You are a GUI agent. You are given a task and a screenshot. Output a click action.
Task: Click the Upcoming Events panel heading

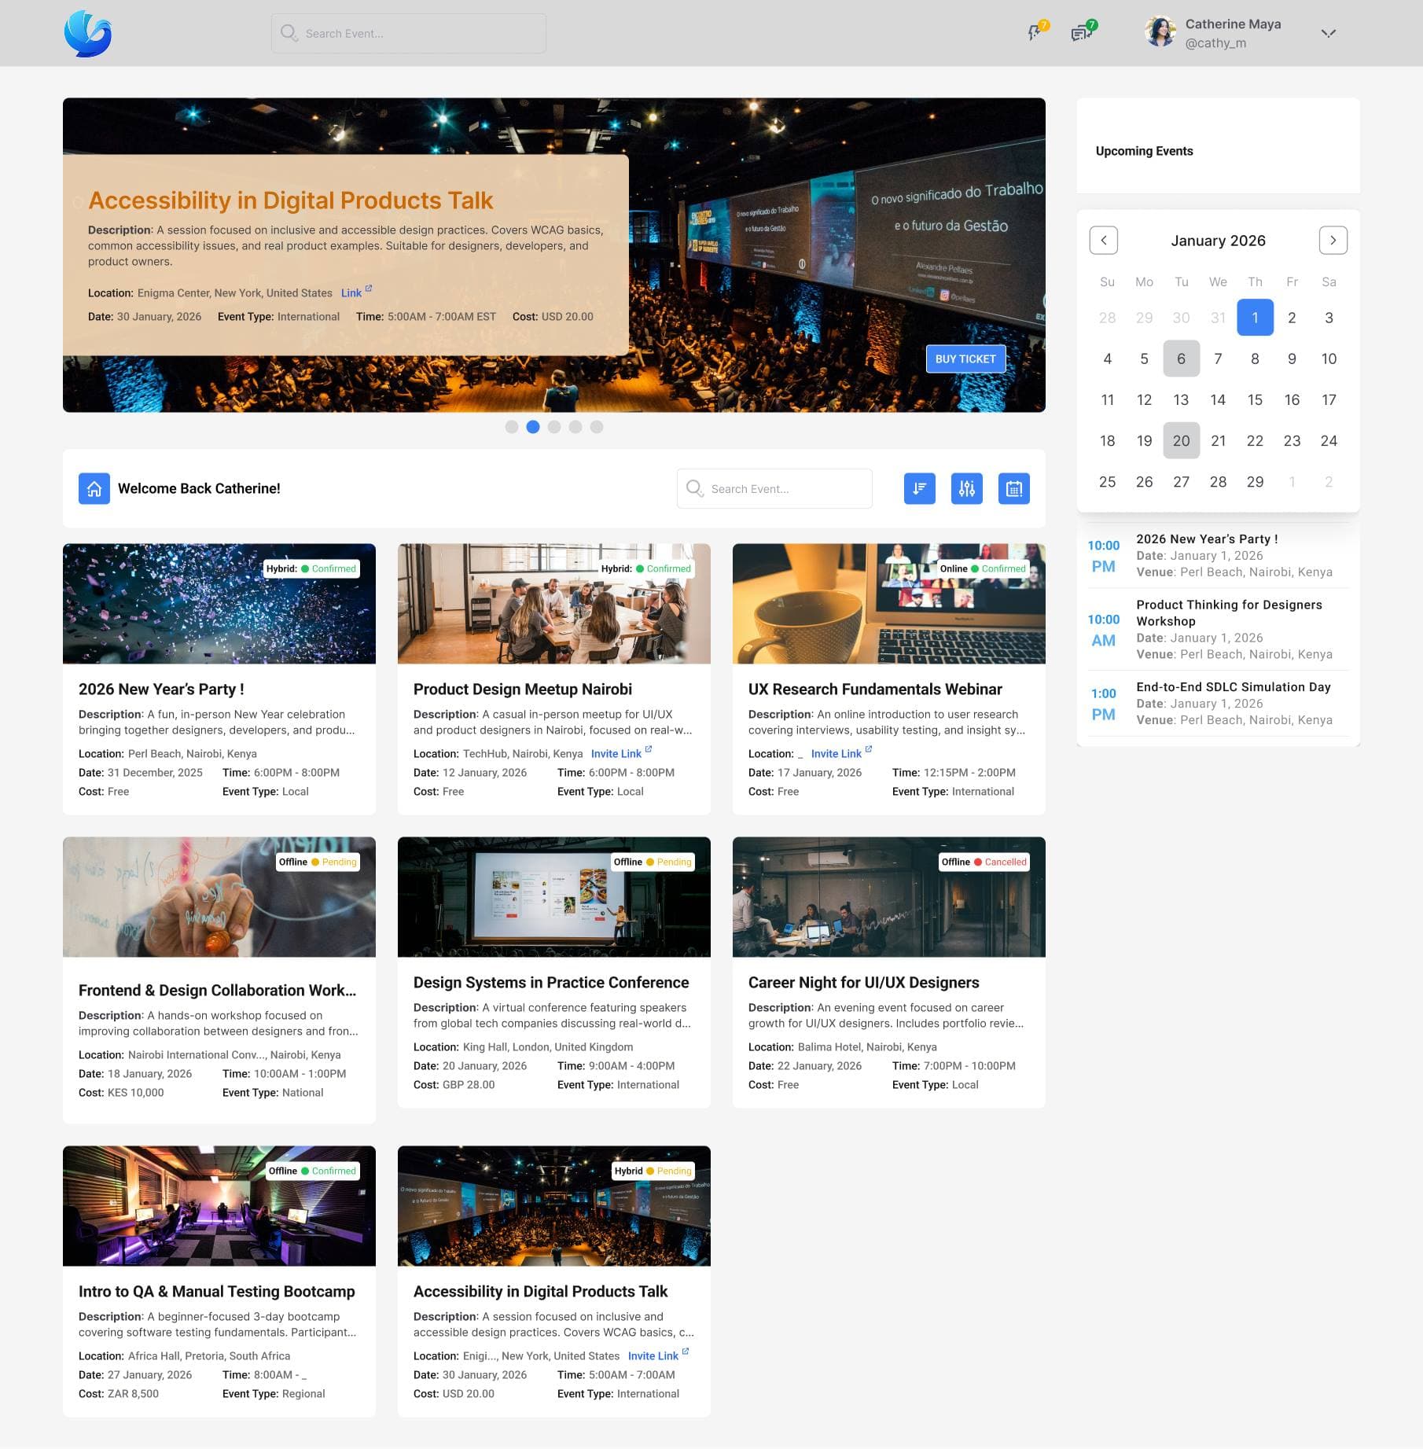(1145, 151)
